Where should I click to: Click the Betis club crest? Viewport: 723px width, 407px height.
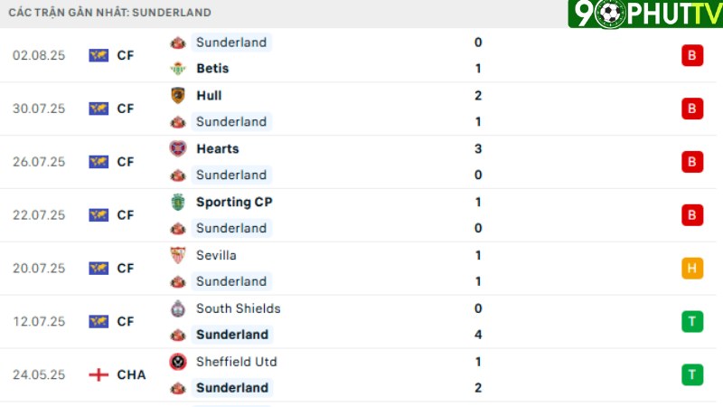(x=178, y=69)
